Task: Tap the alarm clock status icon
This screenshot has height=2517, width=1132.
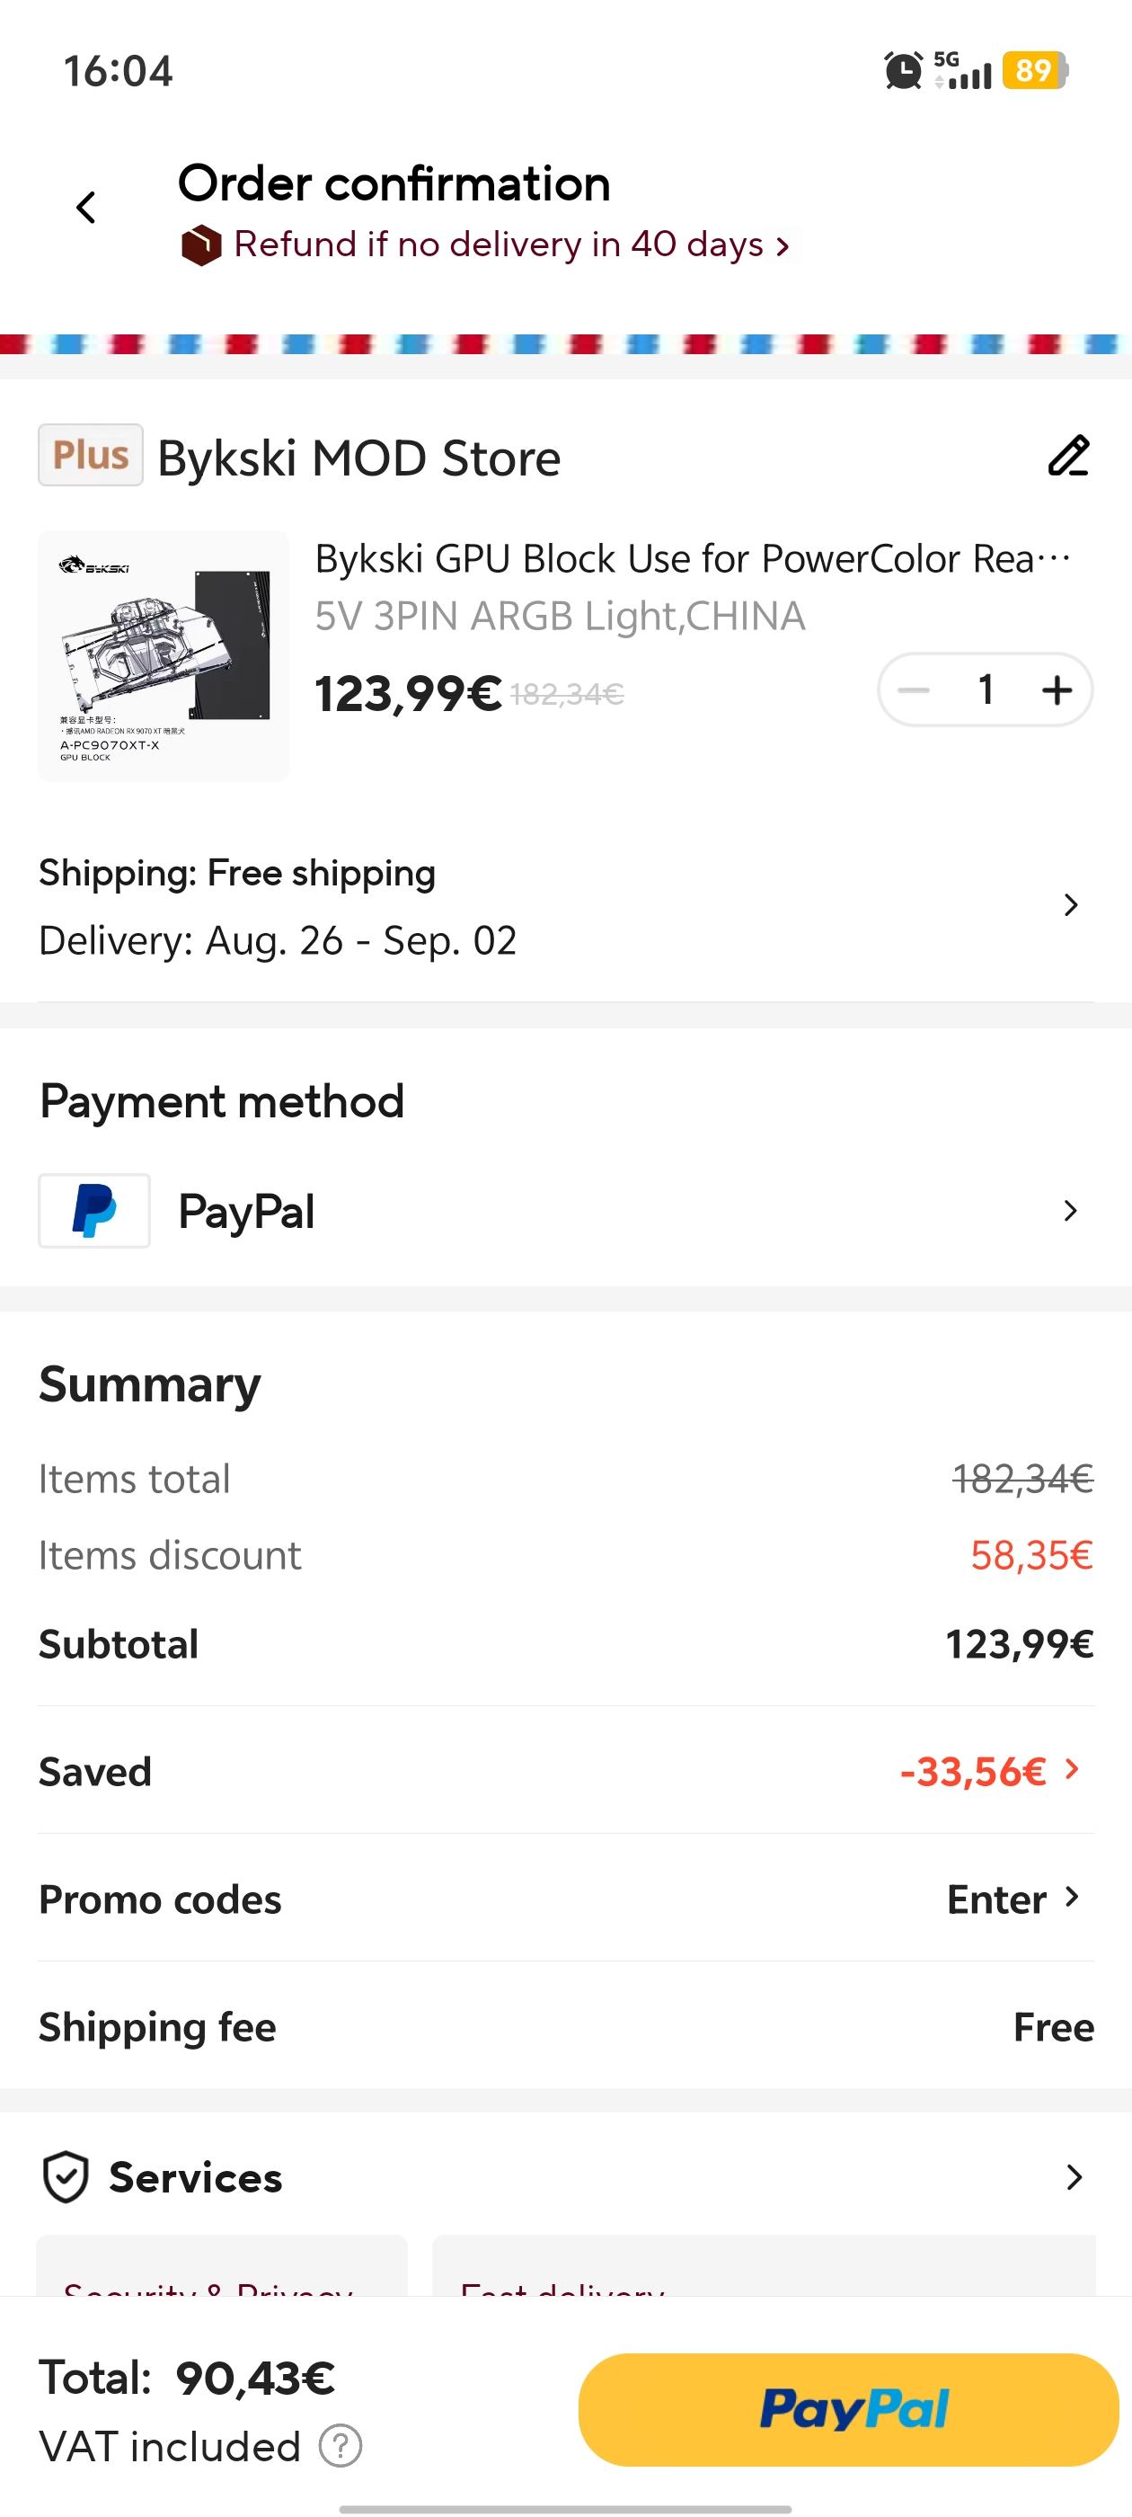Action: 903,70
